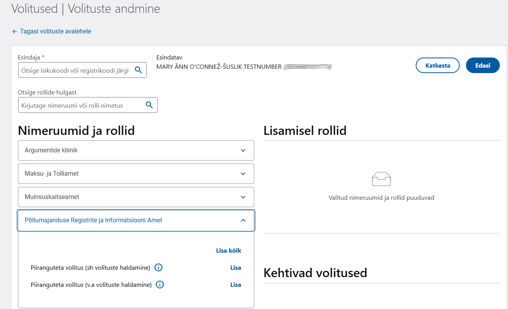508x309 pixels.
Task: Add Piiranguteta volitus (sh volituste haldamine) via Lisa
Action: pyautogui.click(x=236, y=267)
